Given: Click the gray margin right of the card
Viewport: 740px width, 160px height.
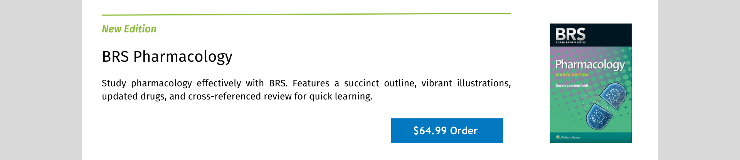Looking at the screenshot, I should pyautogui.click(x=699, y=80).
